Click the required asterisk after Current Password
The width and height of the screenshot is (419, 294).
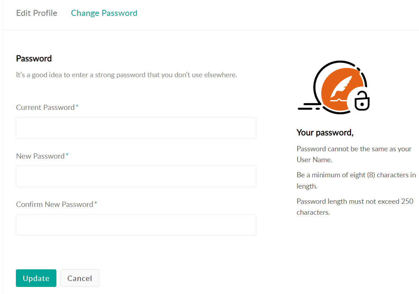pos(77,106)
